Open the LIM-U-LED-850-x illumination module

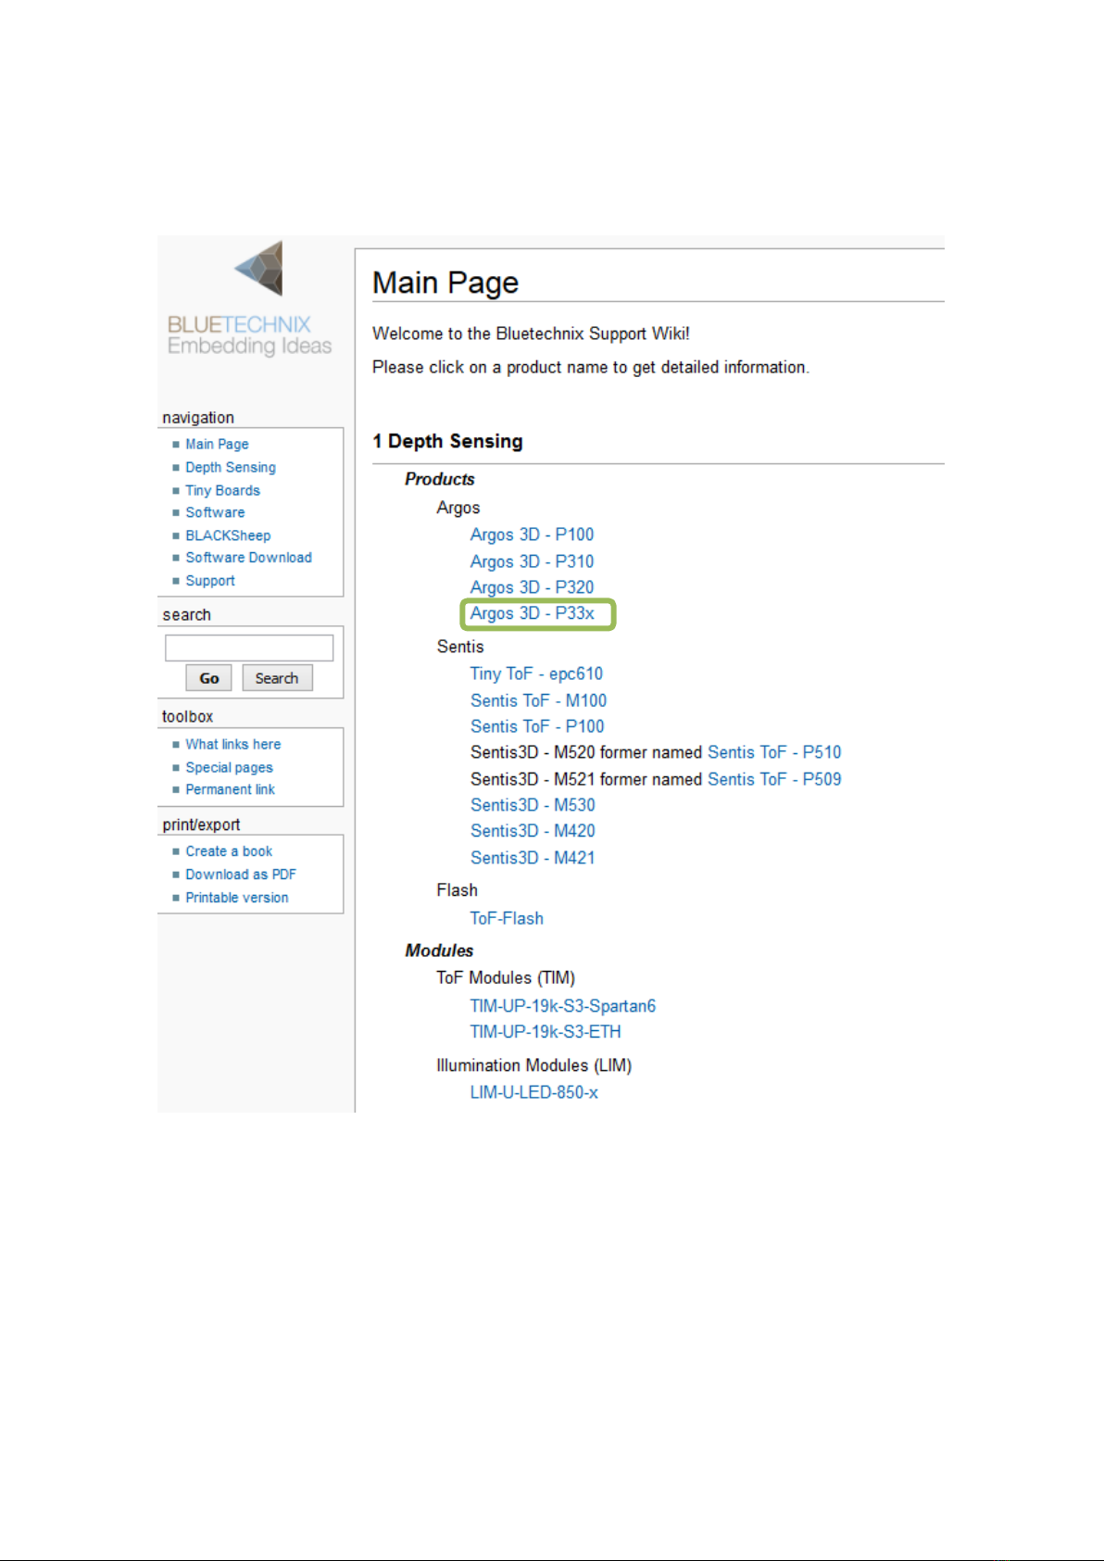click(x=533, y=1092)
